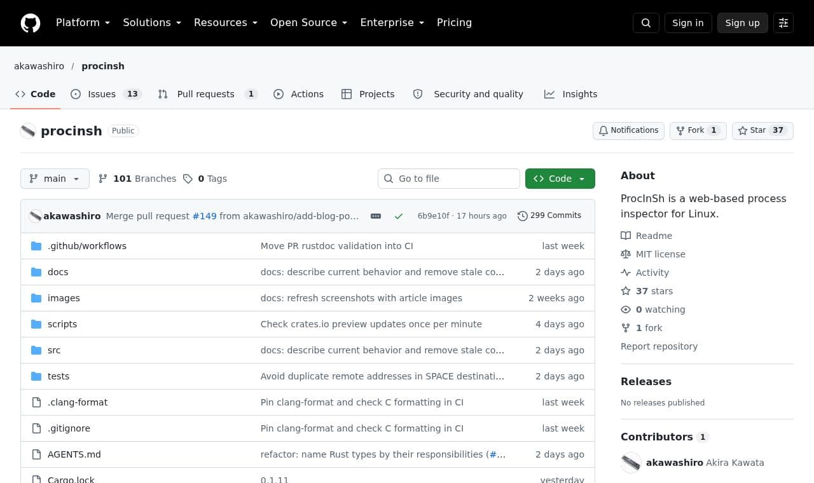Click the Report repository link
This screenshot has height=483, width=814.
point(659,346)
